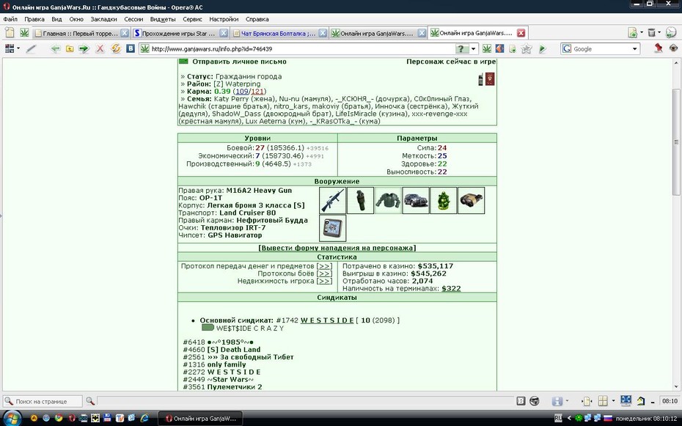
Task: Click the light armor vest thumbnail
Action: tap(388, 200)
